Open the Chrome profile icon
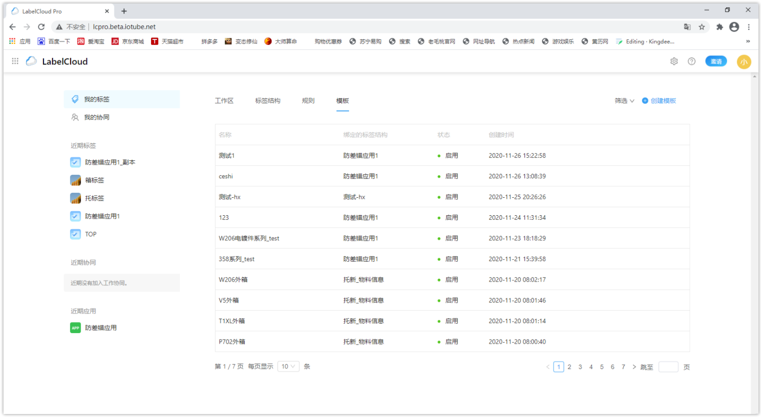The width and height of the screenshot is (761, 417). click(734, 27)
